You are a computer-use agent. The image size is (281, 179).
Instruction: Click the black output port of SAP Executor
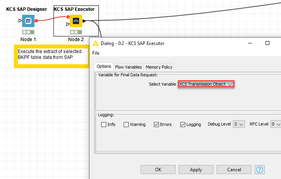pos(84,21)
